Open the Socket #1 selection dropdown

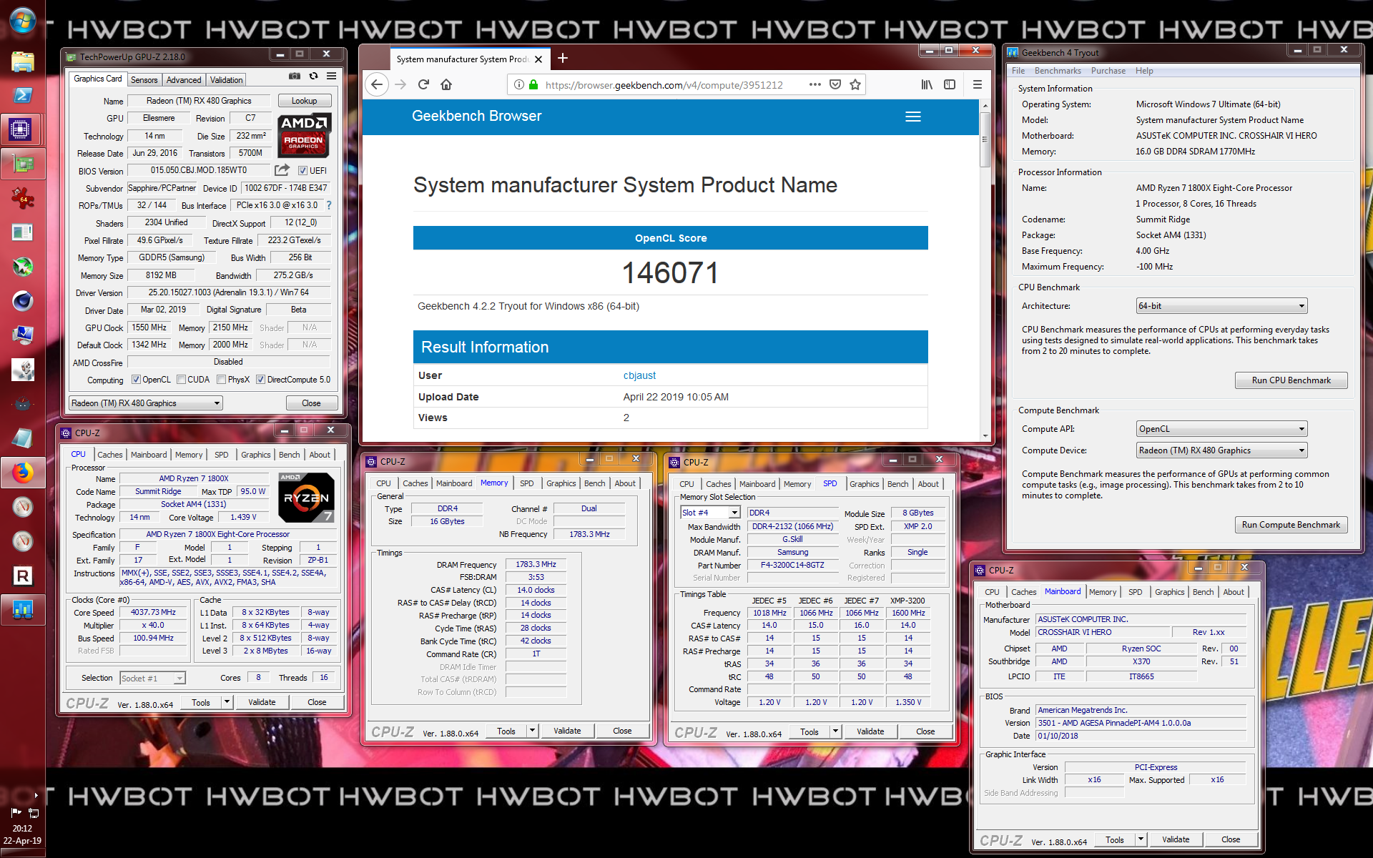pos(152,678)
